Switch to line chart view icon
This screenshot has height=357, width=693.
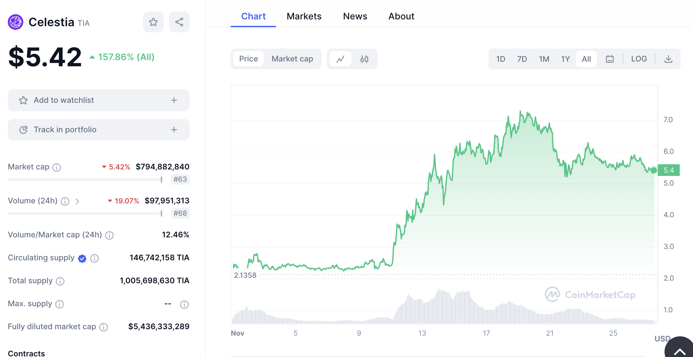[x=340, y=59]
